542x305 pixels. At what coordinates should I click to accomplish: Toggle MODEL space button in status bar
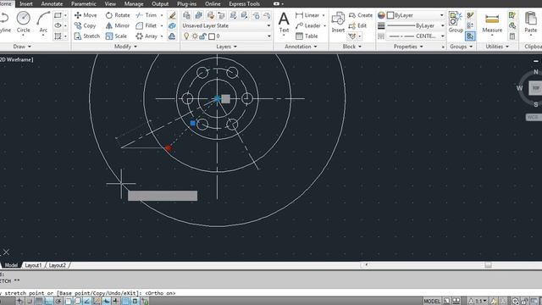[432, 302]
